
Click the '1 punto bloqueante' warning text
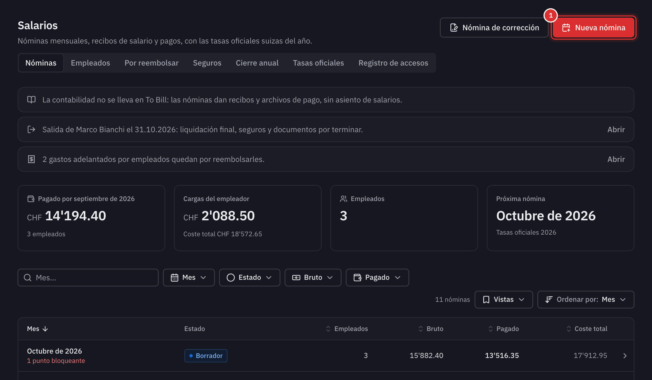click(56, 361)
